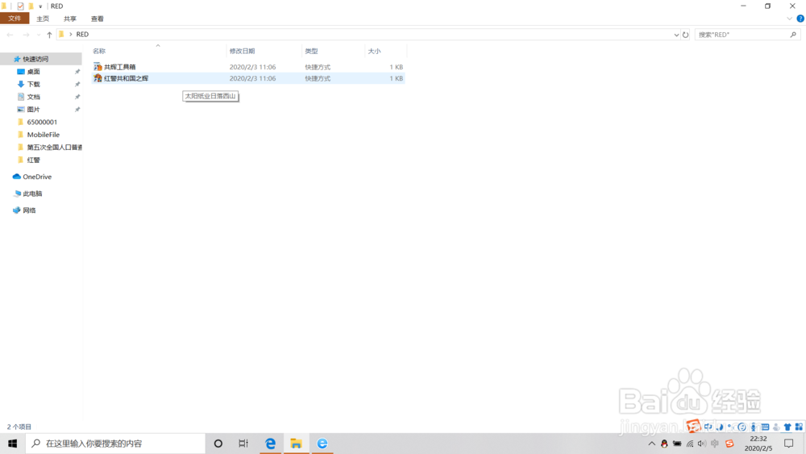Select the 红警共和国之辉 shortcut file
The width and height of the screenshot is (806, 454).
click(x=247, y=78)
